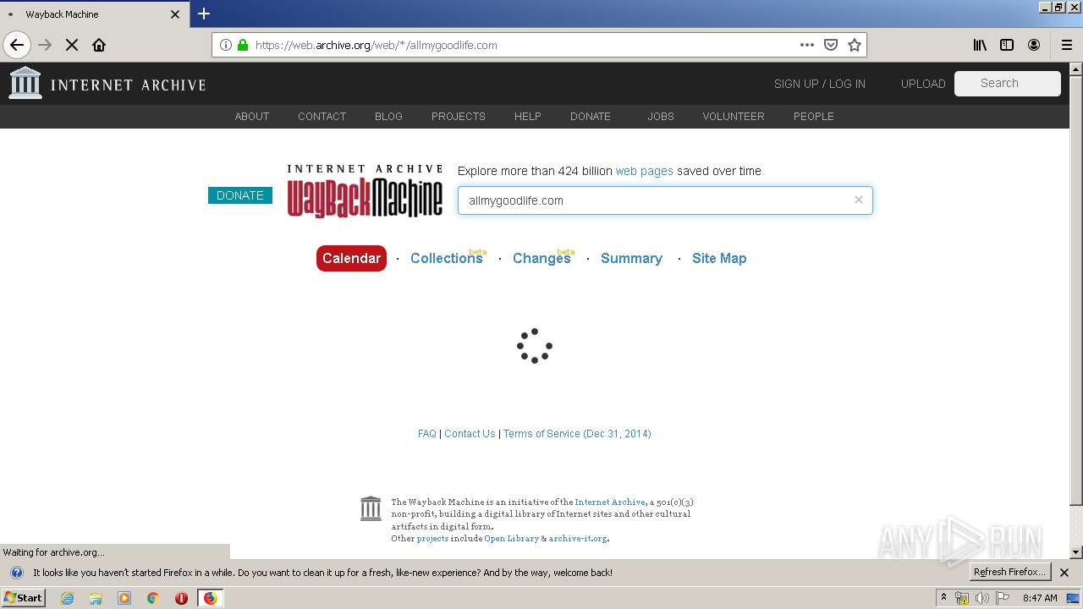Image resolution: width=1083 pixels, height=609 pixels.
Task: Follow the 'web pages' link
Action: click(645, 171)
